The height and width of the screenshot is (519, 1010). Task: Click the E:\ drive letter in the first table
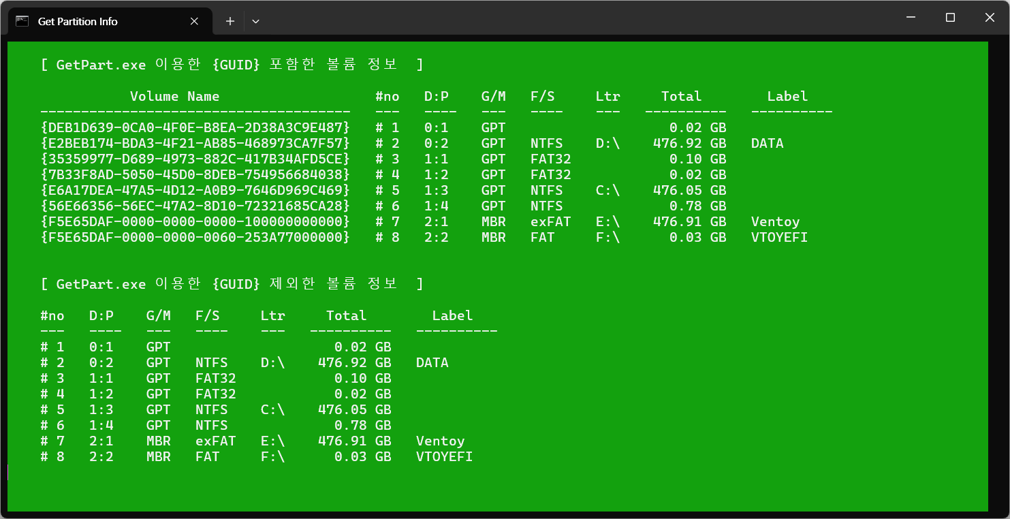pos(608,221)
